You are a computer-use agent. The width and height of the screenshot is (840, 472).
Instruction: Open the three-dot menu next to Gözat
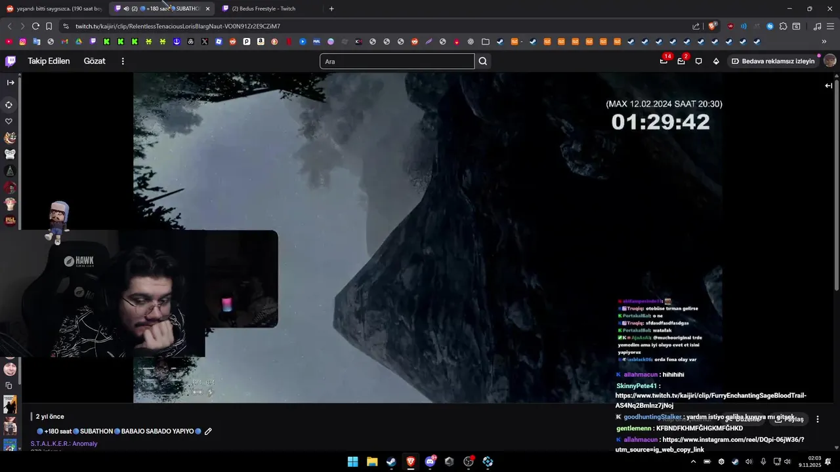click(123, 61)
